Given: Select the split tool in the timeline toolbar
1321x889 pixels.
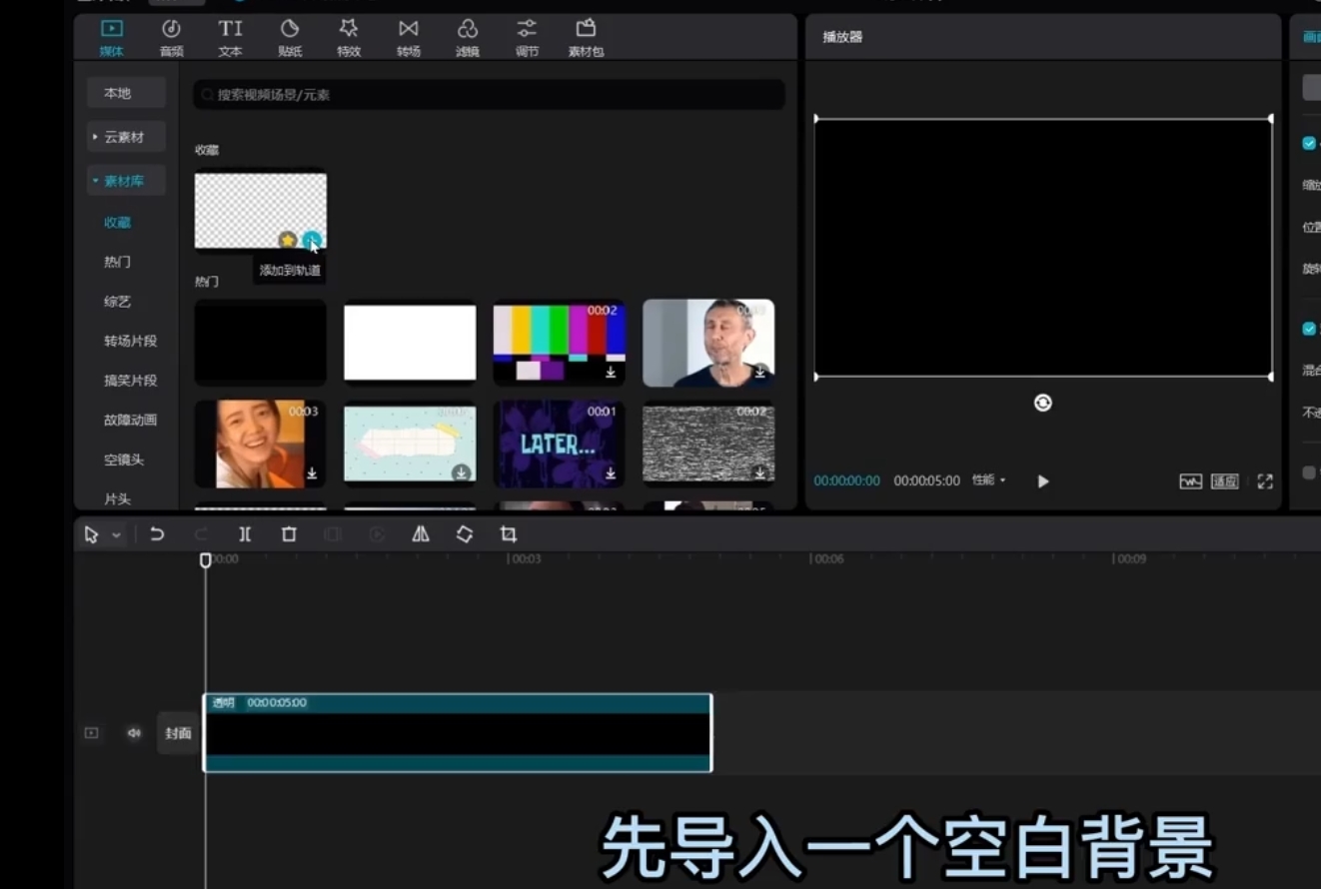Looking at the screenshot, I should [x=245, y=534].
